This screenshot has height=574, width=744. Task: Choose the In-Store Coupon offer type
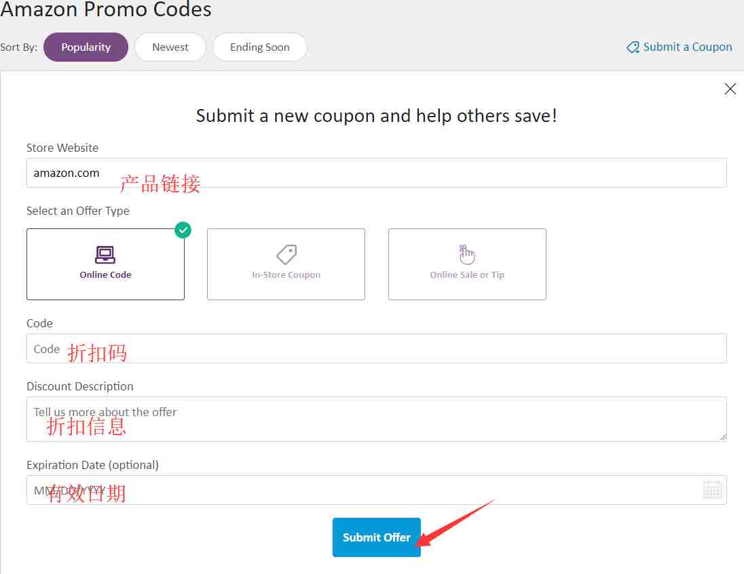coord(286,264)
